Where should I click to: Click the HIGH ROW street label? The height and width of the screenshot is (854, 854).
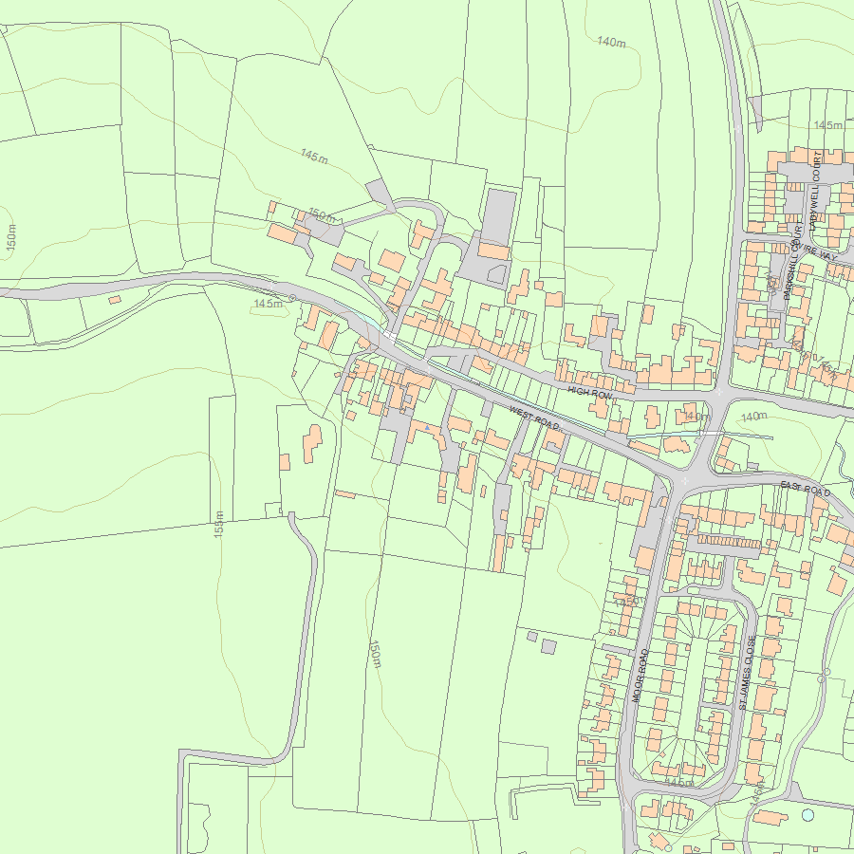click(x=591, y=393)
